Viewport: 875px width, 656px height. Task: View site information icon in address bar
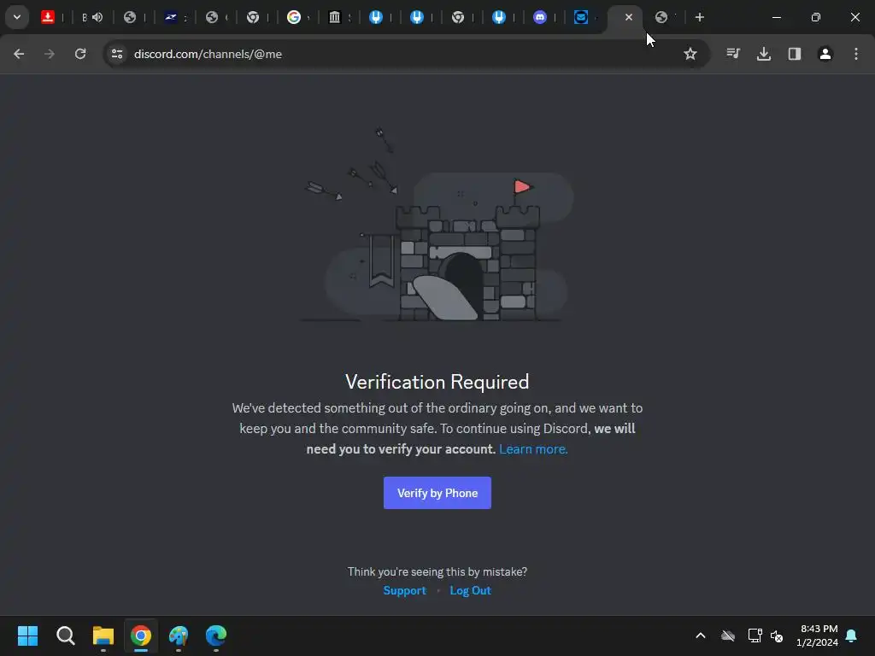pyautogui.click(x=117, y=54)
